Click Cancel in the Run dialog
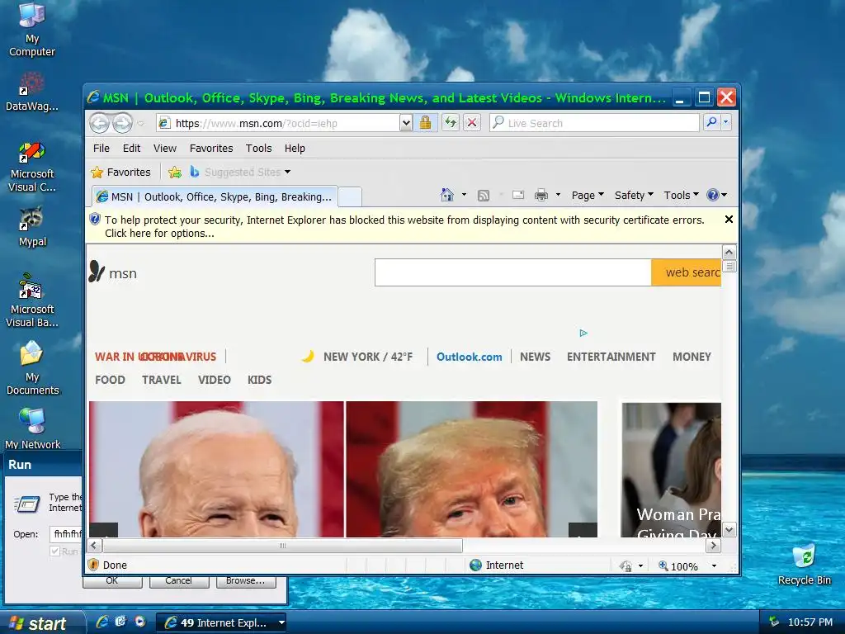The width and height of the screenshot is (845, 634). tap(179, 581)
